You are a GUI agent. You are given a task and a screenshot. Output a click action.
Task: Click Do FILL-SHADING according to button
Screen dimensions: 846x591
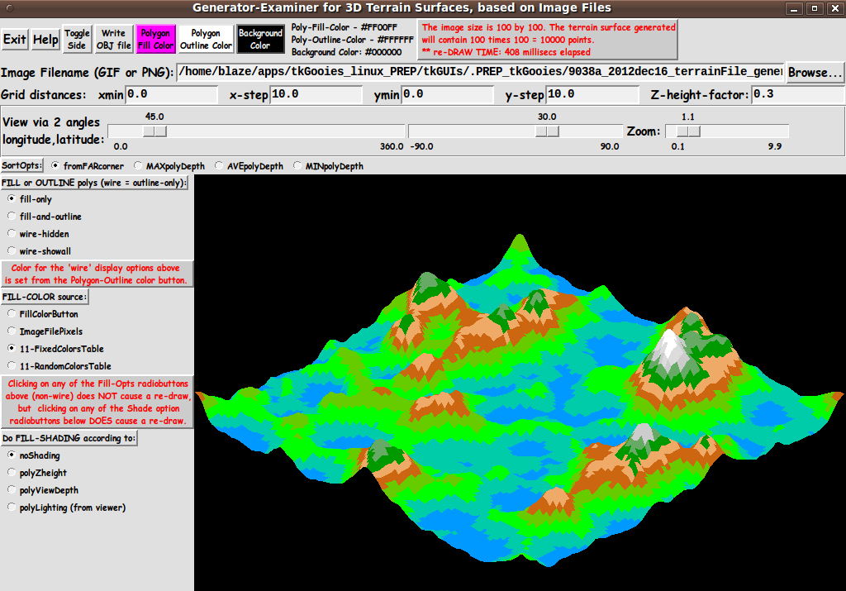tap(69, 438)
